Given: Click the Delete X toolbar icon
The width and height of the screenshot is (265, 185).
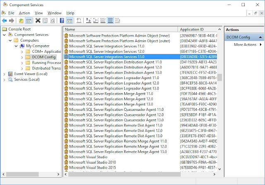Looking at the screenshot, I should 38,21.
